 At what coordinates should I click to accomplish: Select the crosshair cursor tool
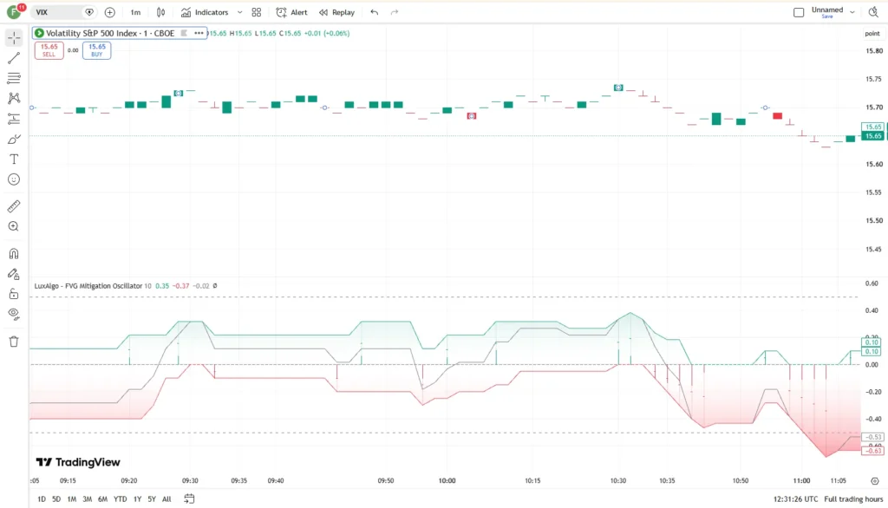(x=14, y=38)
